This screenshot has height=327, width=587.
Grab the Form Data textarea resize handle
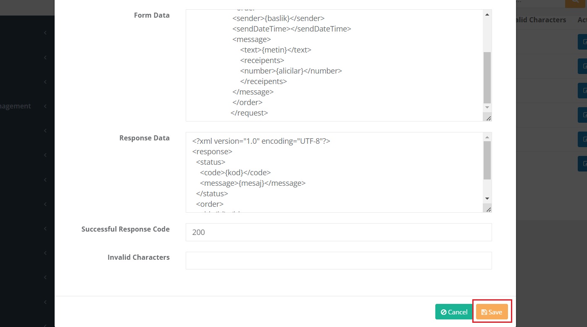pos(488,118)
